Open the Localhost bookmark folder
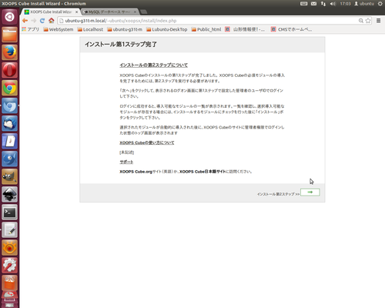Image resolution: width=385 pixels, height=308 pixels. click(90, 29)
